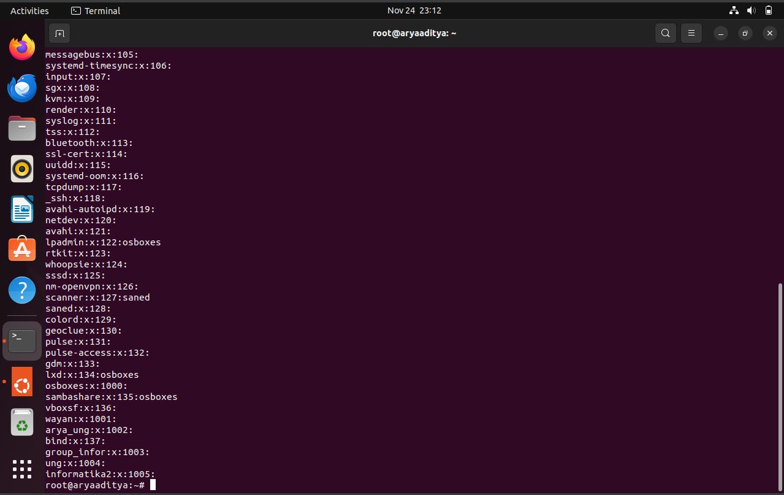The image size is (784, 495).
Task: Open the Terminal app menu in top bar
Action: coord(96,10)
